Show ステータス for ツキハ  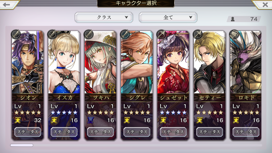point(100,132)
